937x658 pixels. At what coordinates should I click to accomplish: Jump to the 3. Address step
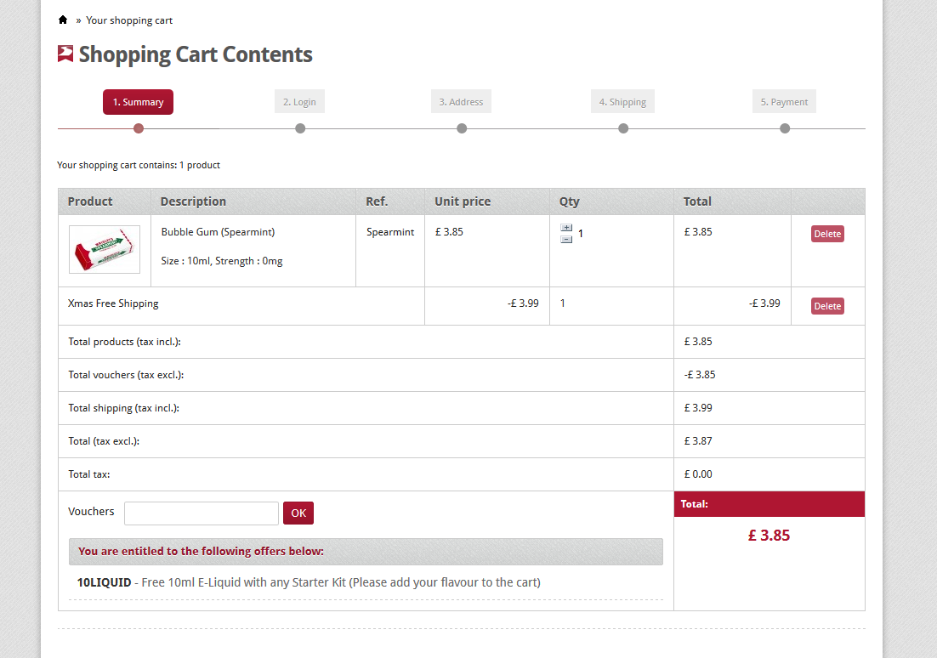pos(461,102)
